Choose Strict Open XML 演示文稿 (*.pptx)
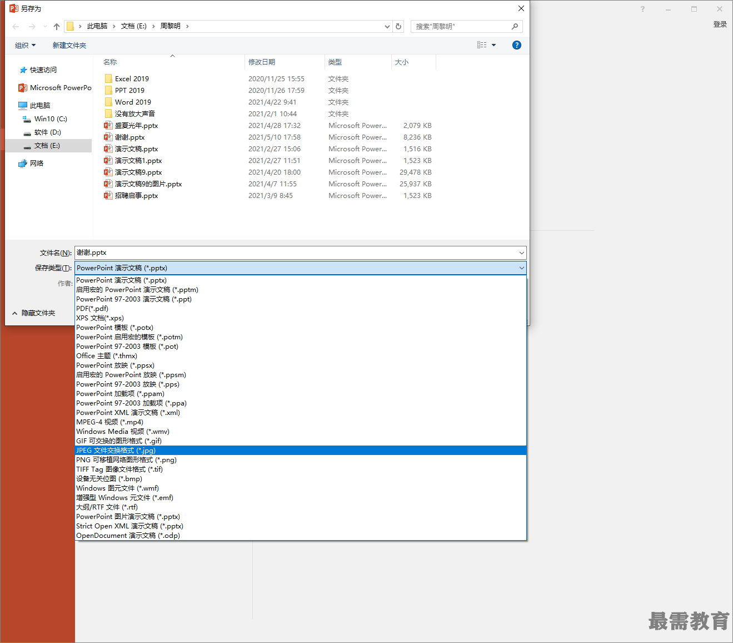 pos(301,526)
